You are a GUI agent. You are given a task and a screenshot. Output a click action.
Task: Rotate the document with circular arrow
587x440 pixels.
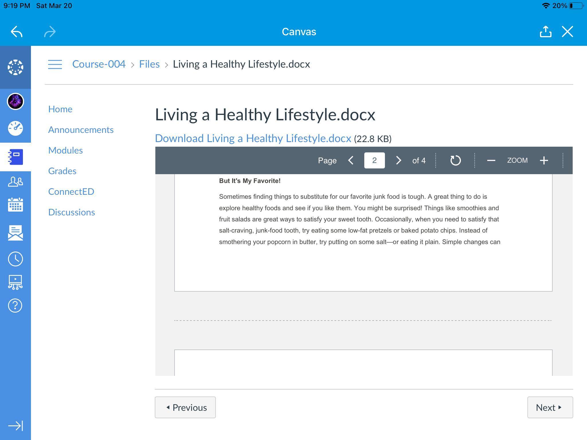(455, 160)
